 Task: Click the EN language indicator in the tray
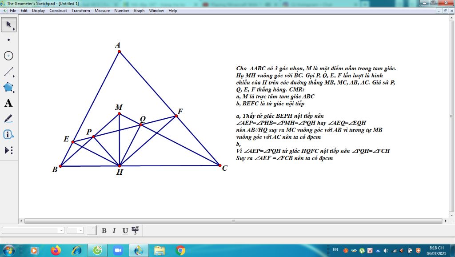335,250
